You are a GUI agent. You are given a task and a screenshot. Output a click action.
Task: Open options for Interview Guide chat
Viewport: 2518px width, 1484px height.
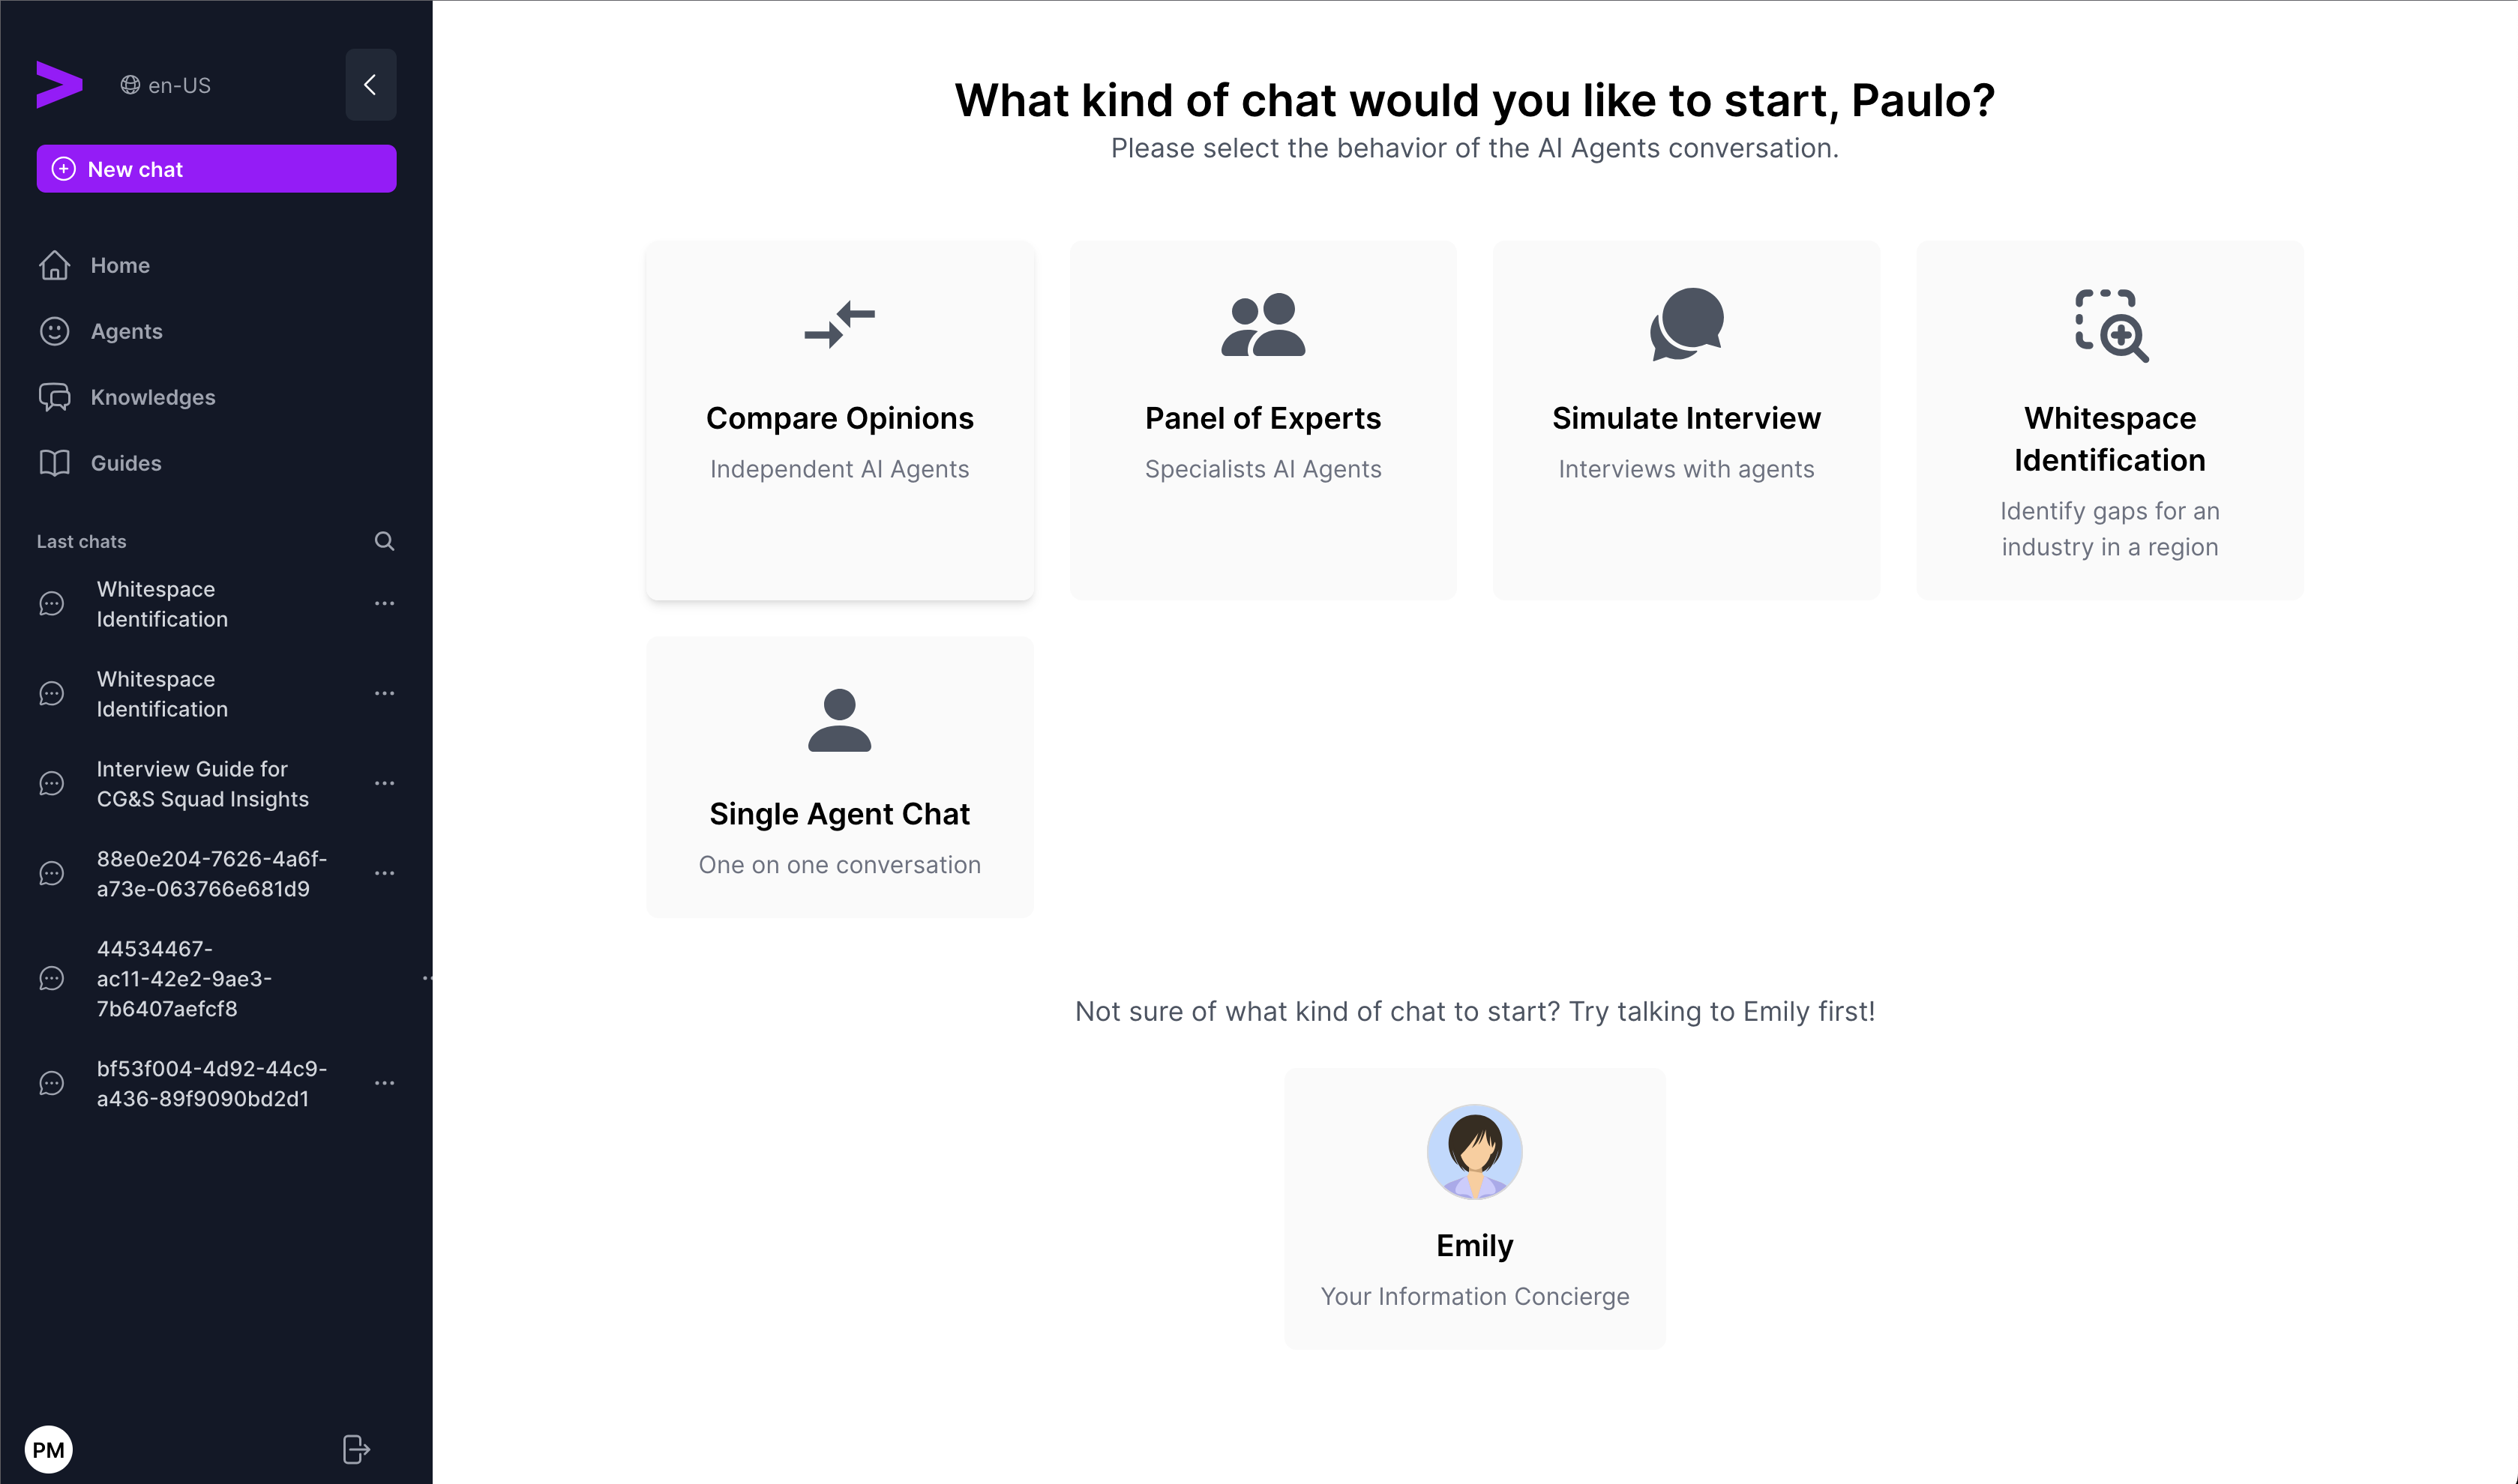(x=384, y=784)
